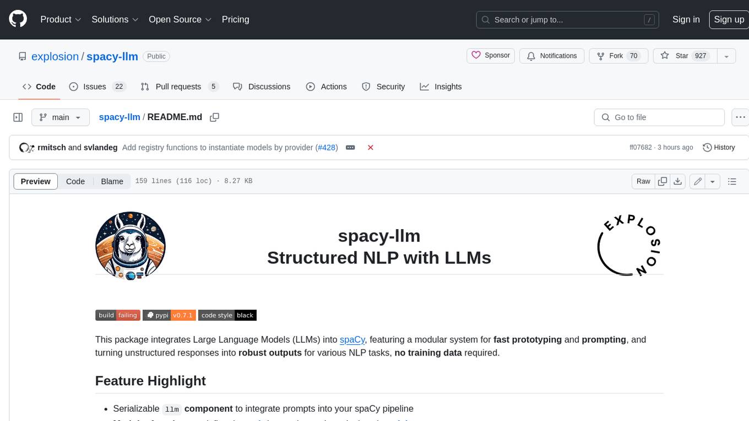This screenshot has height=421, width=749.
Task: Open the explosion organization link
Action: (55, 56)
